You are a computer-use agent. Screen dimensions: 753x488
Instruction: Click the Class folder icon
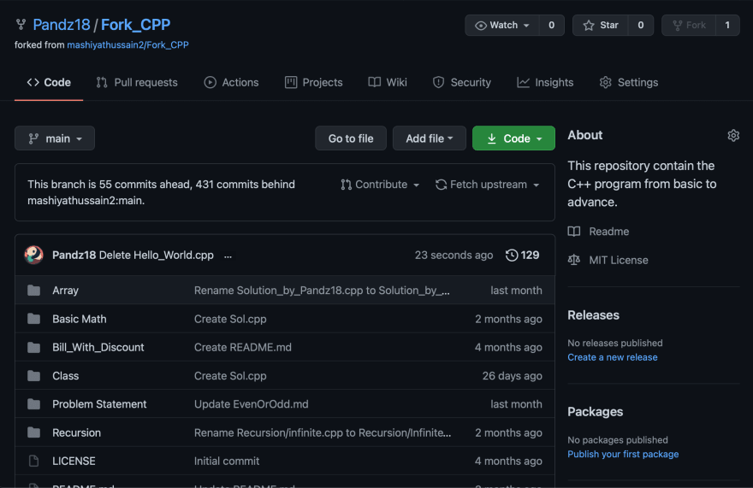tap(33, 376)
